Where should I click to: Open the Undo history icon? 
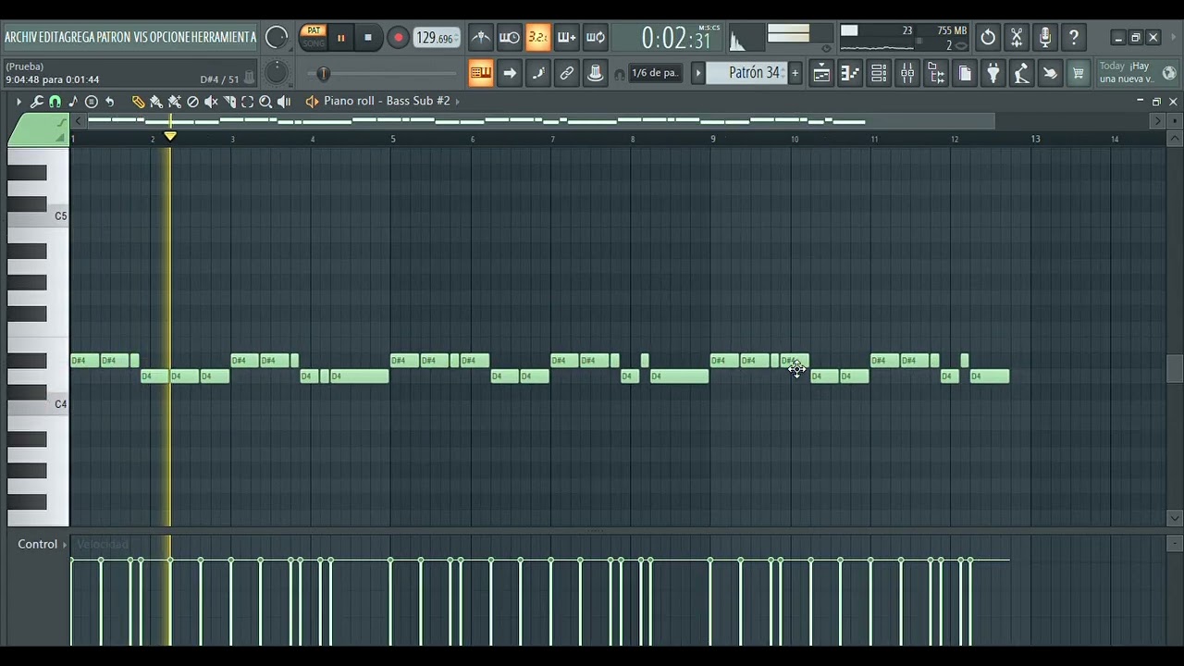click(x=988, y=38)
